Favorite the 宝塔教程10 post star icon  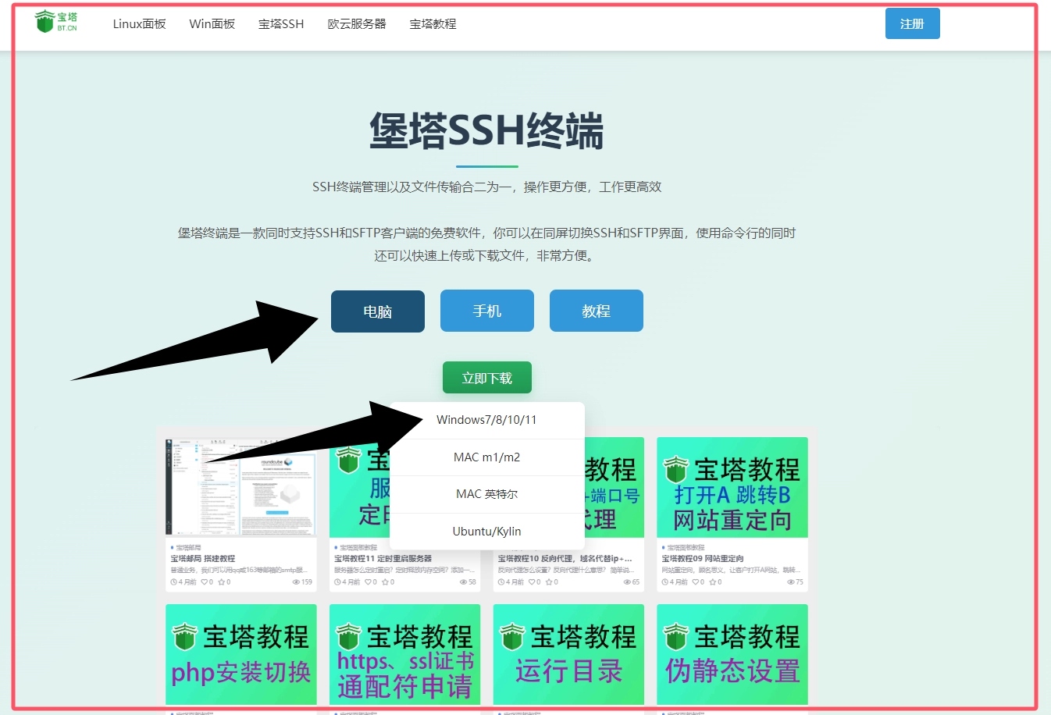click(549, 582)
